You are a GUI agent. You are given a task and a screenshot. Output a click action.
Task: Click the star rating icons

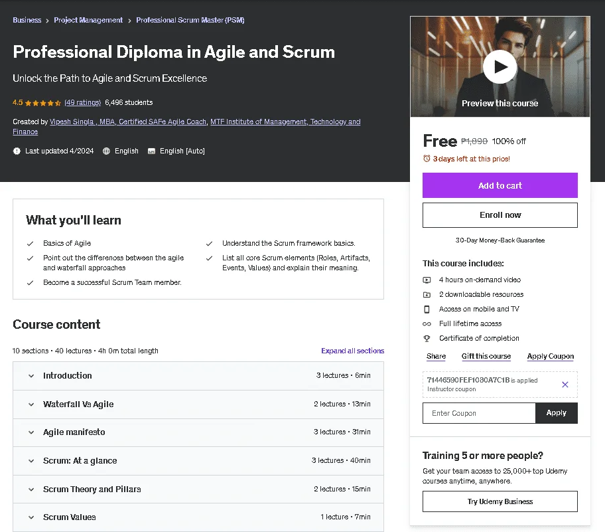43,103
